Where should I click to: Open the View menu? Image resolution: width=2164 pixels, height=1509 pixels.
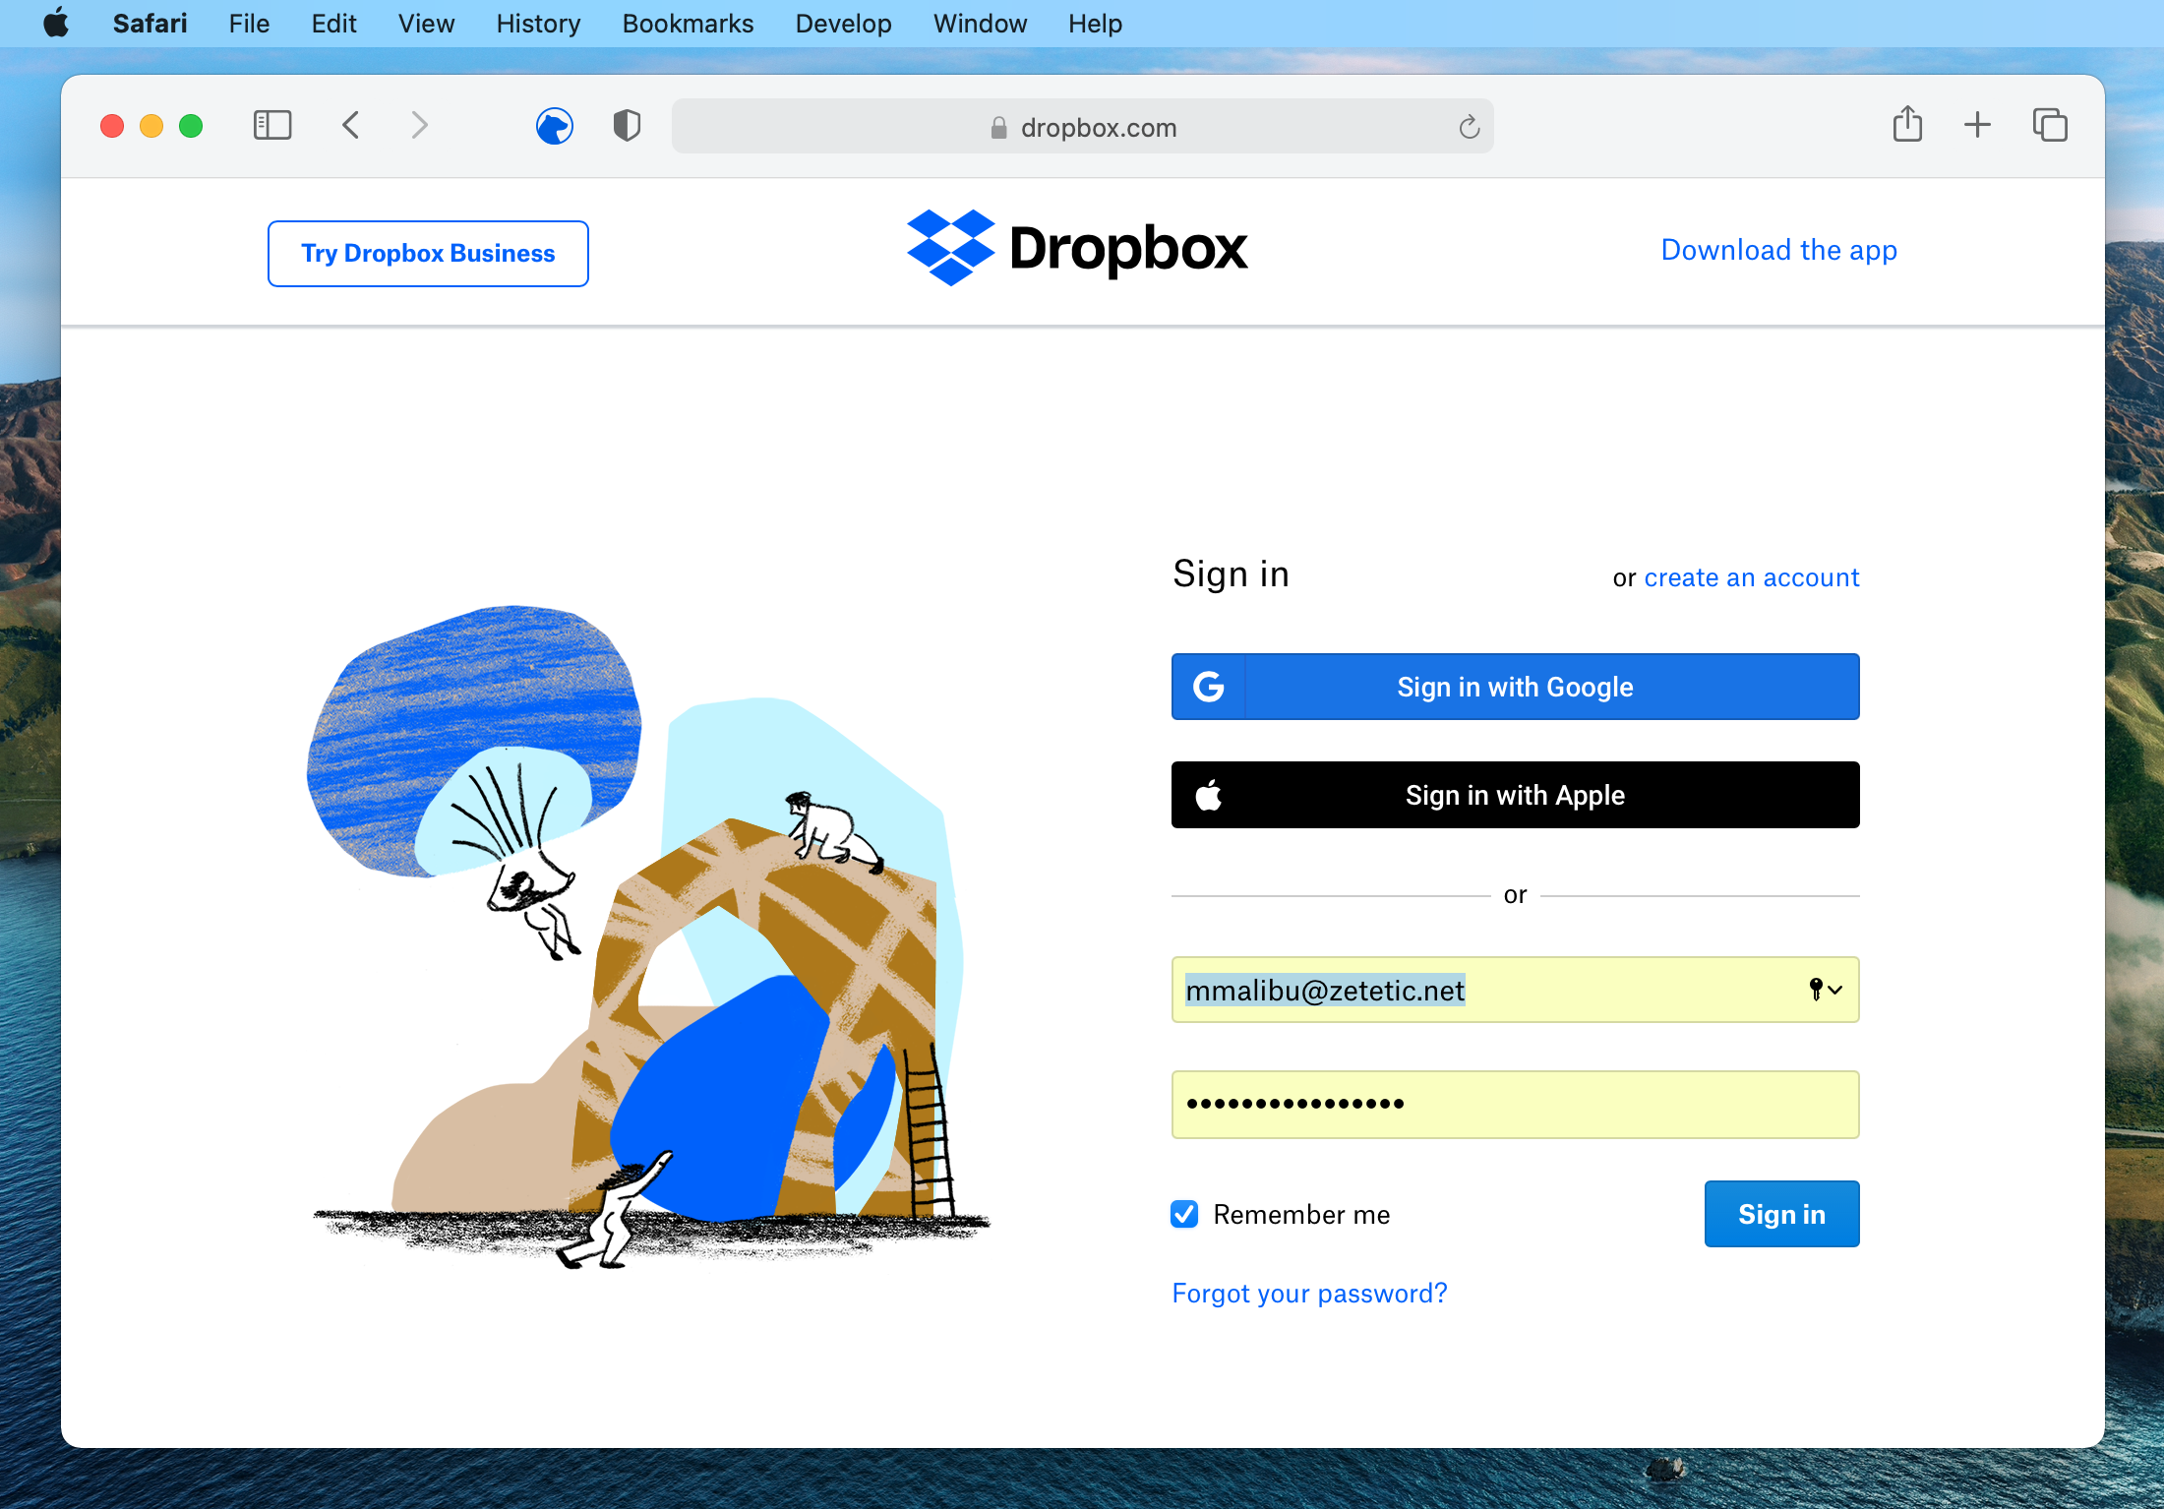426,24
